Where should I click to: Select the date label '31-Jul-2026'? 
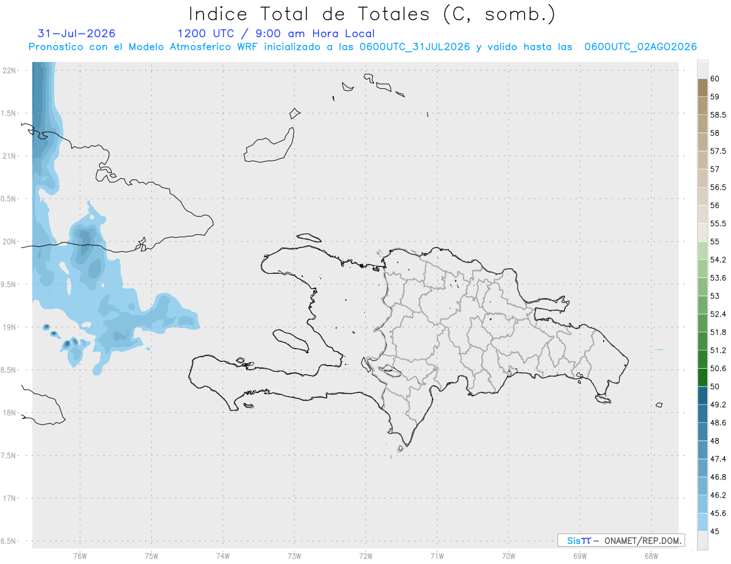77,33
